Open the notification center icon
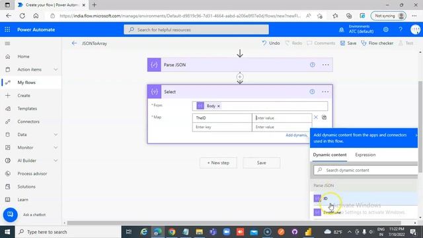The width and height of the screenshot is (423, 238). (413, 232)
